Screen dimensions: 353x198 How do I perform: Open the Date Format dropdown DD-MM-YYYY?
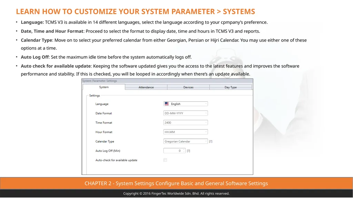coord(185,113)
